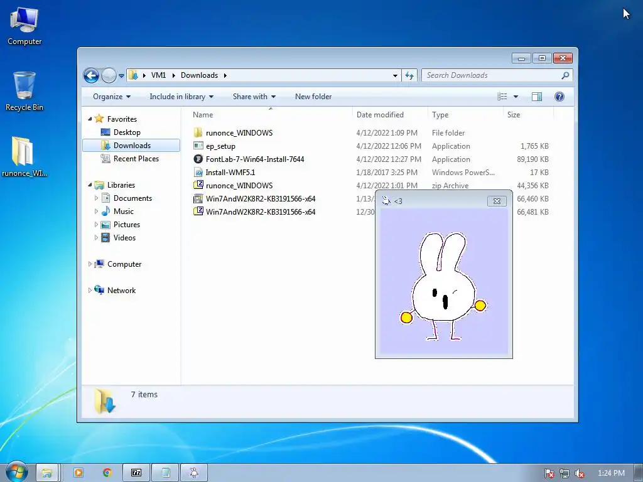The image size is (643, 482).
Task: Click the runonce_WINDOWS zip archive icon
Action: coord(198,185)
